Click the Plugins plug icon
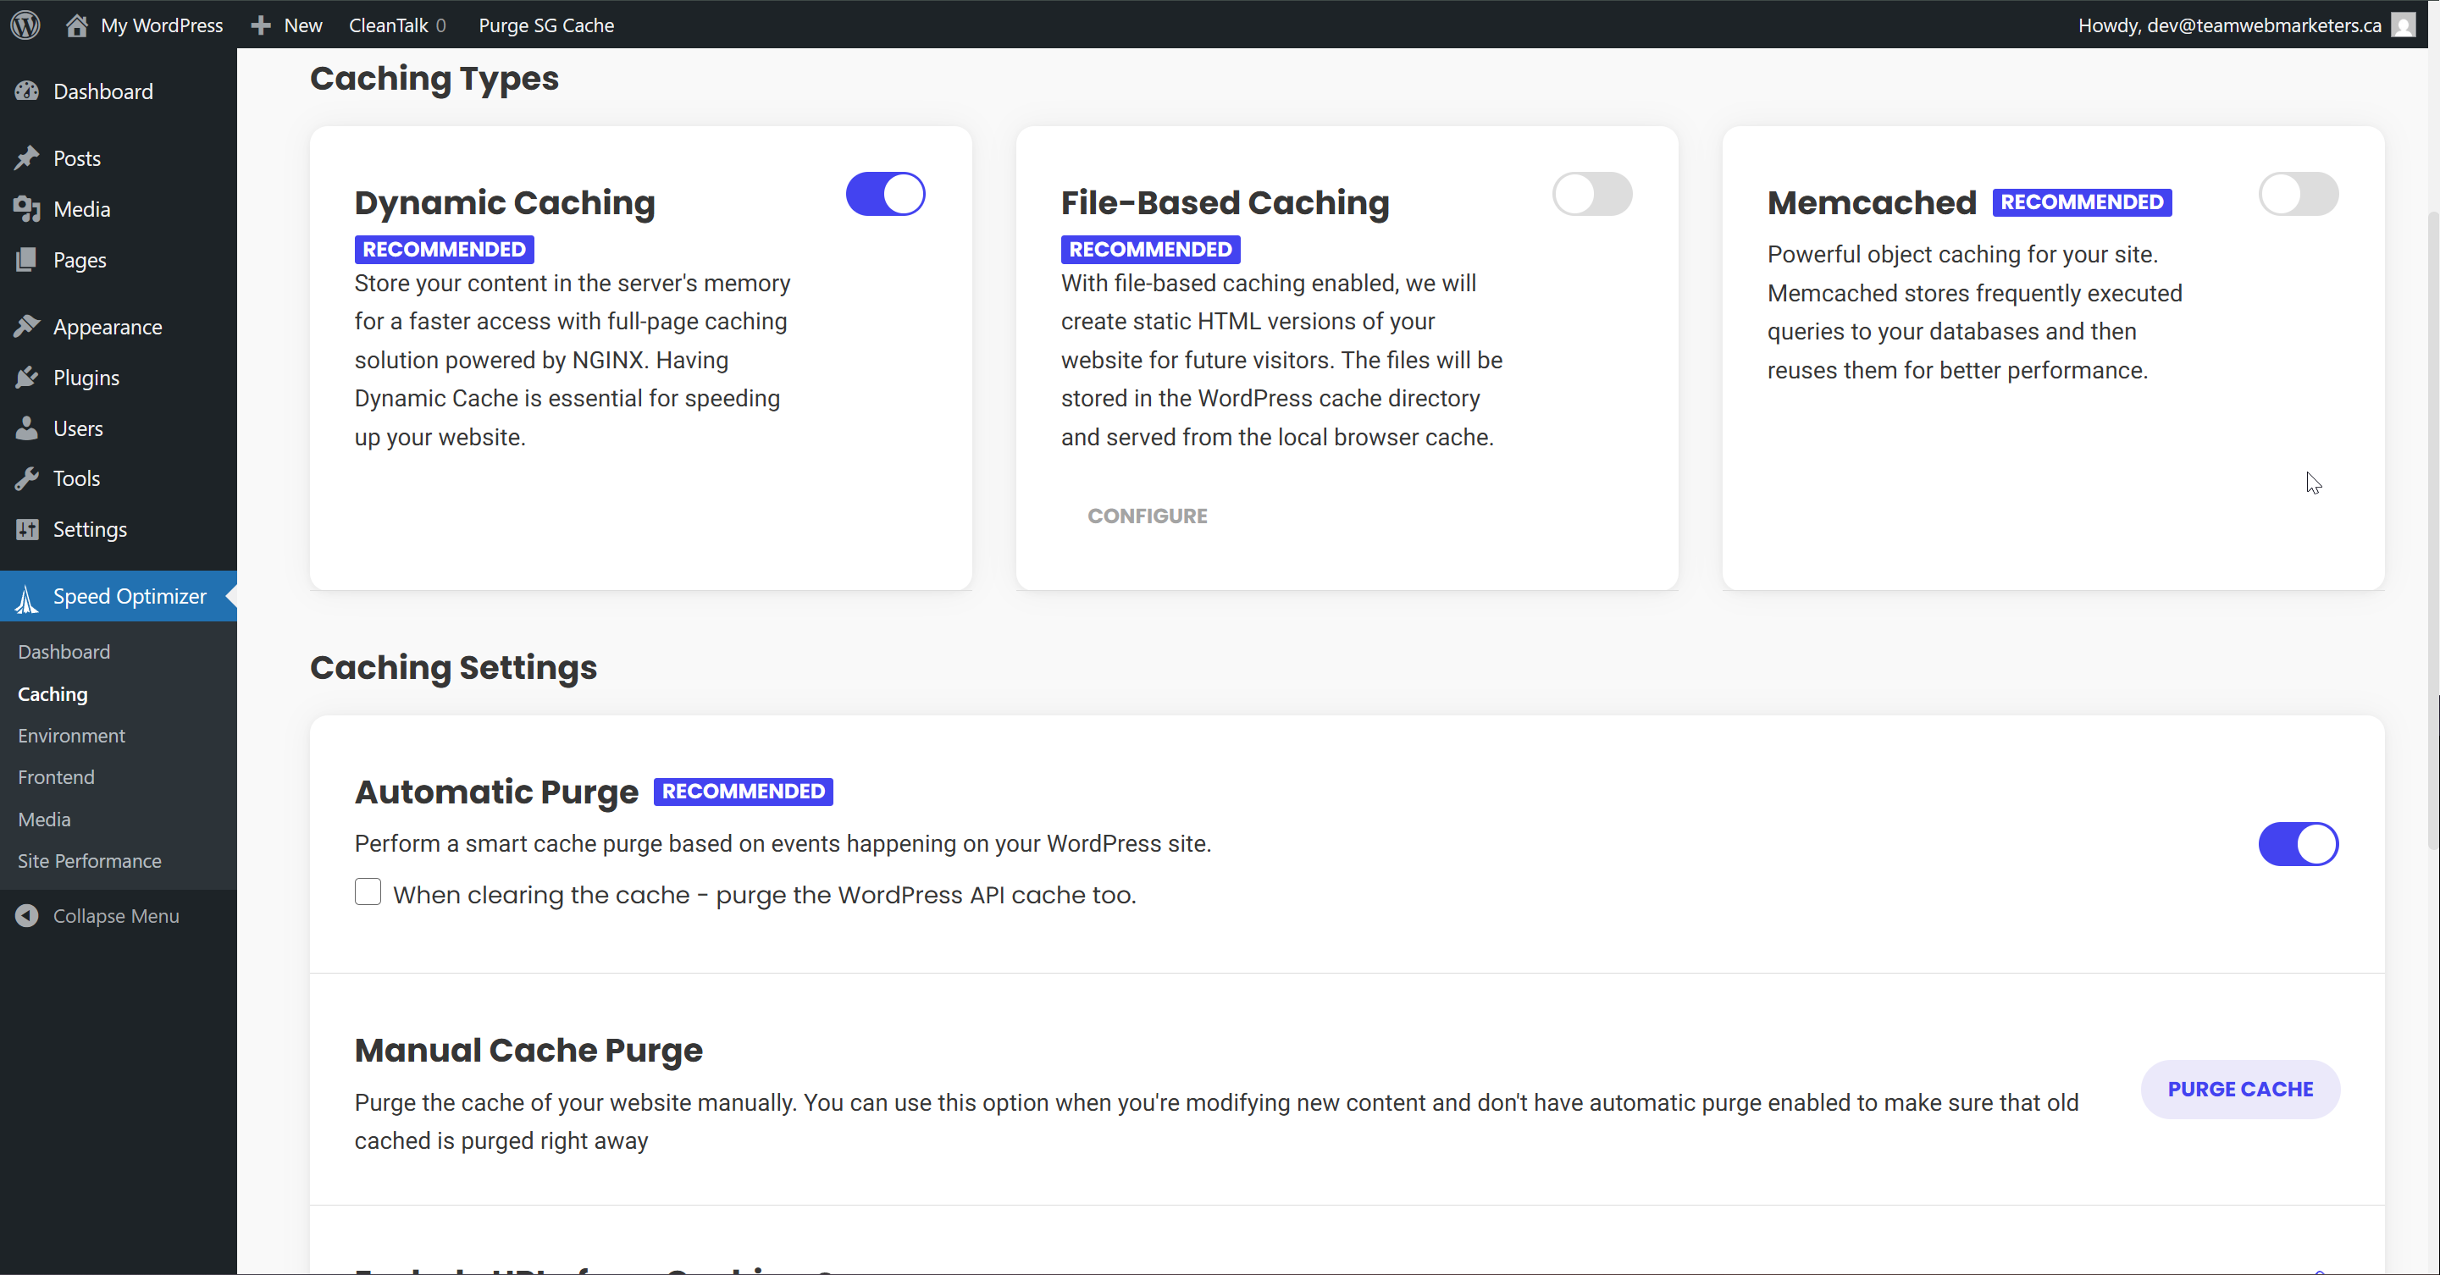This screenshot has height=1275, width=2440. (26, 378)
